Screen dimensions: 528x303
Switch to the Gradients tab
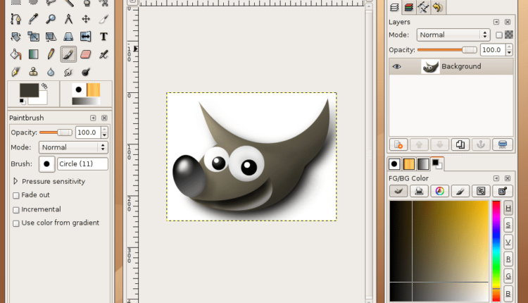click(x=423, y=164)
